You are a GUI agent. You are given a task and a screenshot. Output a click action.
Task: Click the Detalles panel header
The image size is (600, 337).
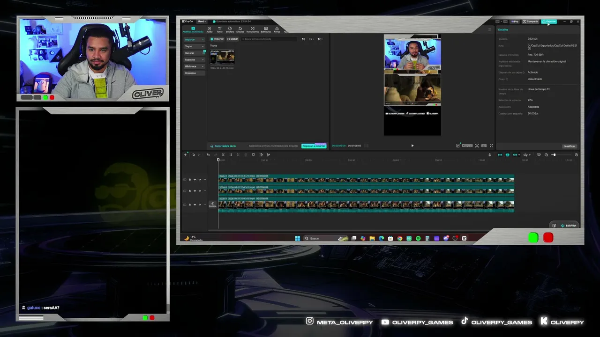click(503, 29)
